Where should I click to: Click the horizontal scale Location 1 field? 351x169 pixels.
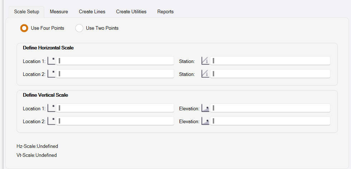[x=115, y=61]
